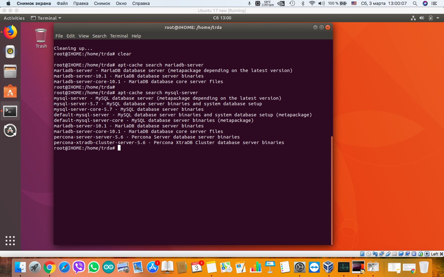Open the Снимок menu in the macOS menu bar
Screen dimensions: 444x277
click(102, 4)
